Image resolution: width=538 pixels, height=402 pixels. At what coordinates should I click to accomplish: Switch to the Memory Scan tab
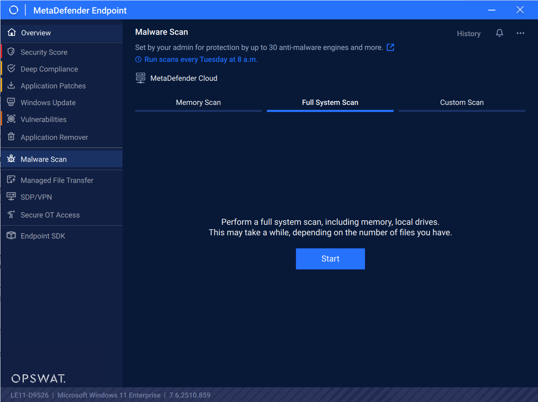tap(198, 103)
